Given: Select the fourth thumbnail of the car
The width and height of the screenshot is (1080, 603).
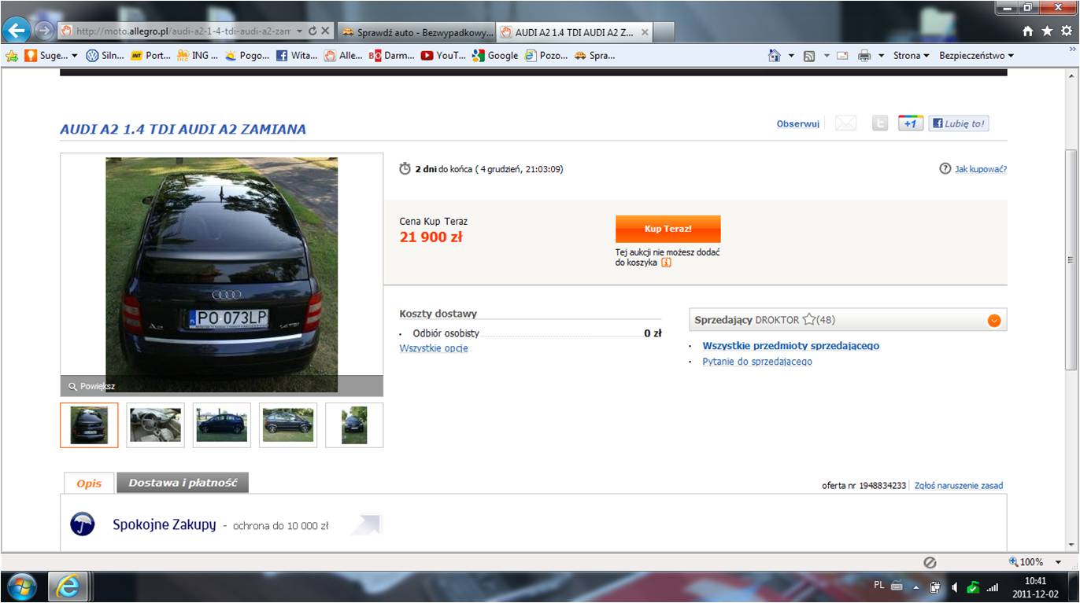Looking at the screenshot, I should pos(288,425).
